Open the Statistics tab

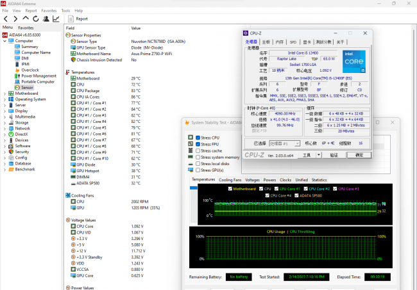319,180
